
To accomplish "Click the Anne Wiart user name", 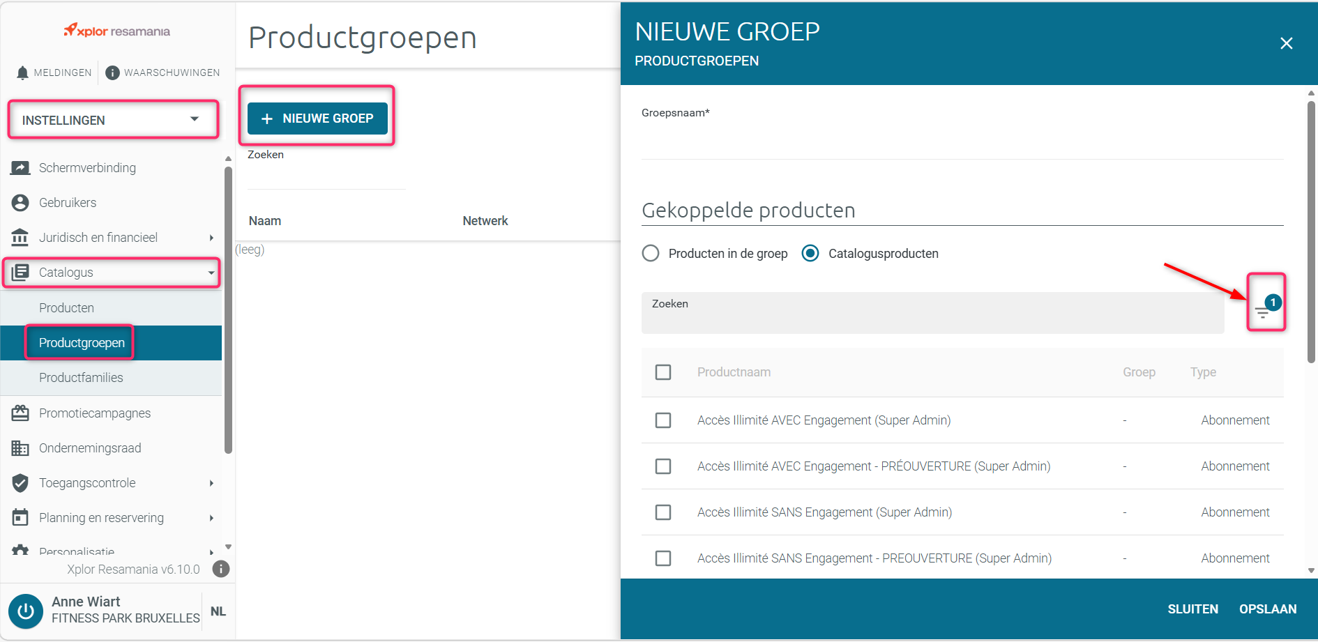I will click(86, 602).
